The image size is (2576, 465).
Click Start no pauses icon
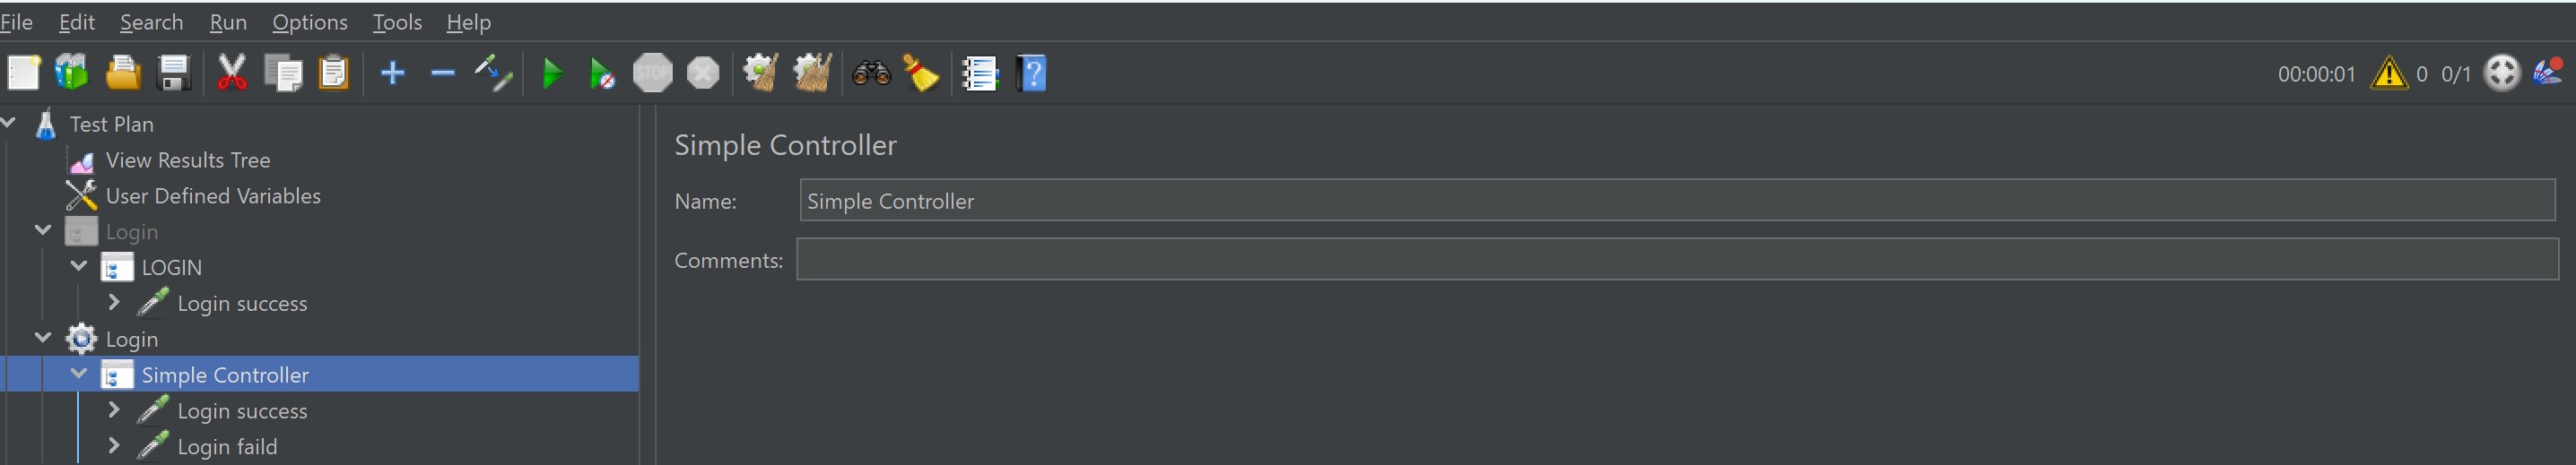[x=602, y=73]
